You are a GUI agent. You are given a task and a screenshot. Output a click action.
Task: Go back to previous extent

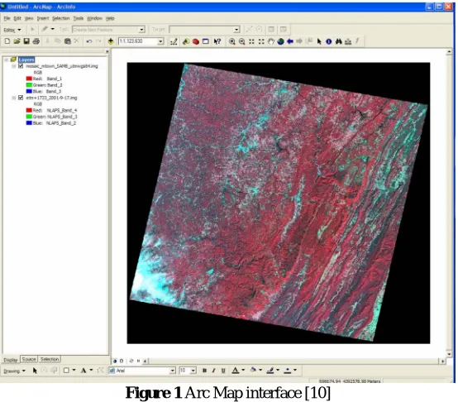click(290, 41)
